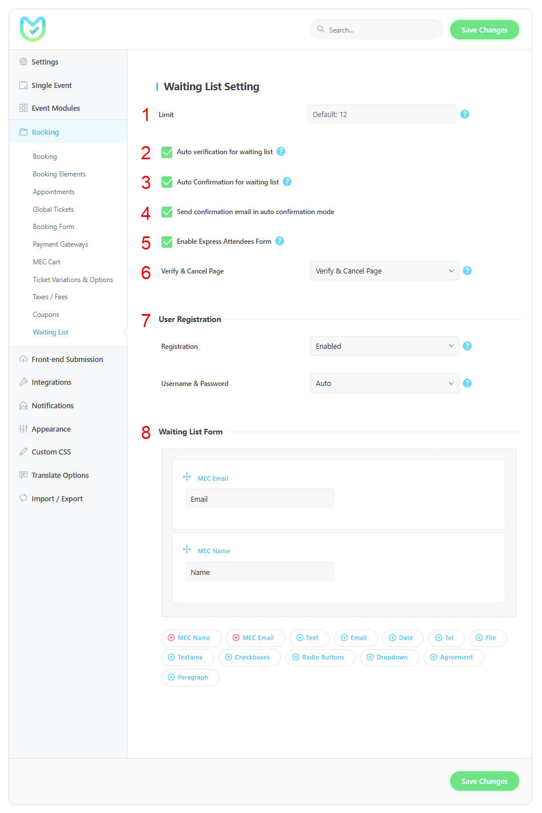
Task: Uncheck Auto verification for waiting list
Action: tap(167, 152)
